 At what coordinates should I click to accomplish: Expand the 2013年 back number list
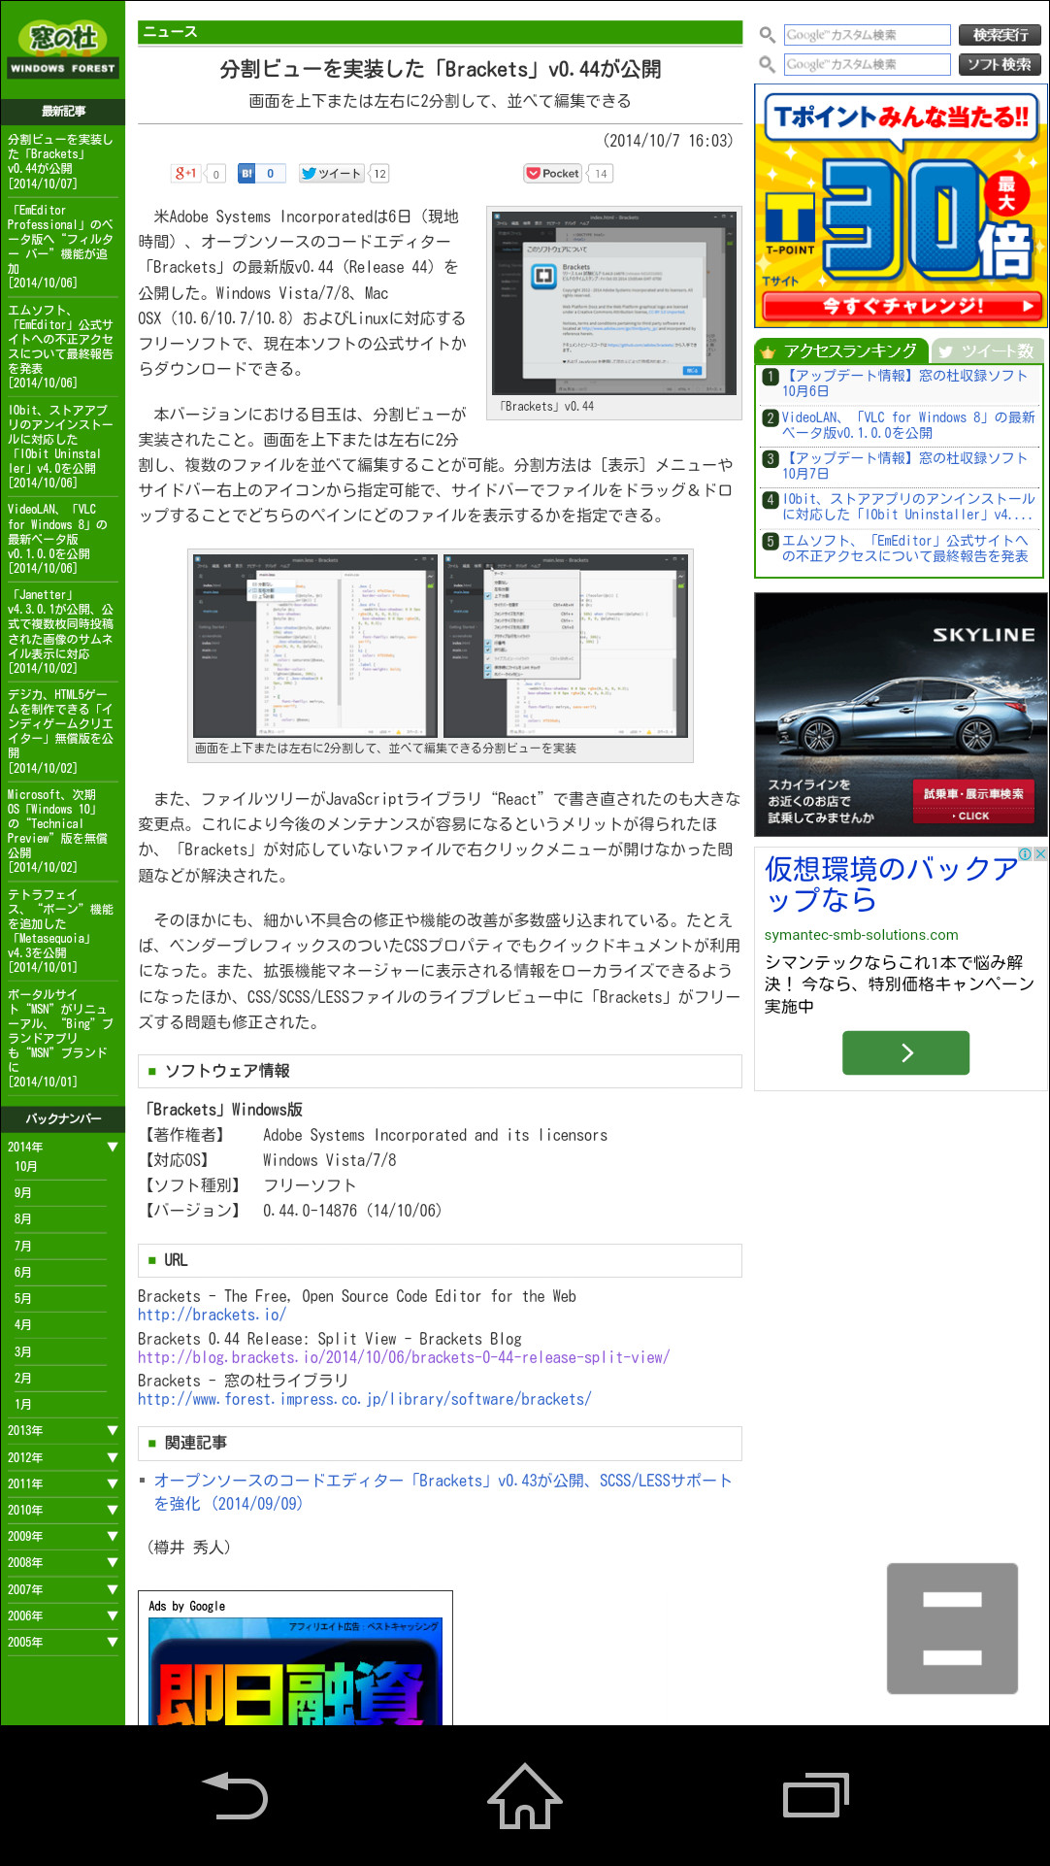(63, 1431)
